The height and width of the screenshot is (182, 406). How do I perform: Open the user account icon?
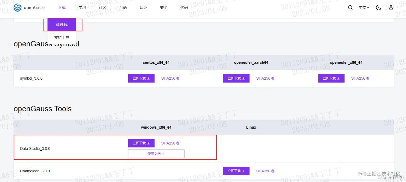391,7
